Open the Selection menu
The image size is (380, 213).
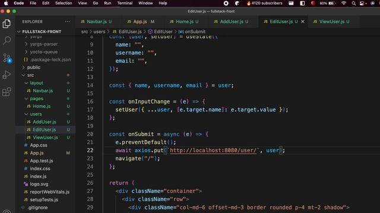click(64, 3)
